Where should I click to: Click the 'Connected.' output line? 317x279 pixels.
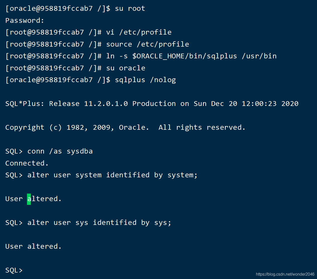27,163
